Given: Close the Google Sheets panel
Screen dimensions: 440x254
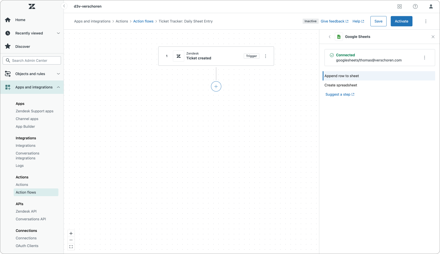Looking at the screenshot, I should (x=433, y=37).
